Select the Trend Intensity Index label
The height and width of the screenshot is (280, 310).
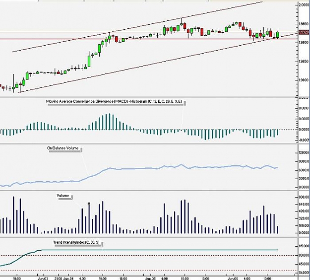76,242
